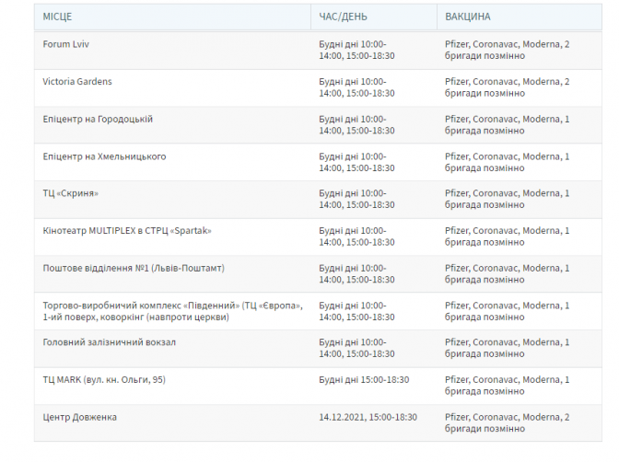
Task: Click the 14.12.2021, 15:00-18:30 time cell
Action: click(x=368, y=417)
